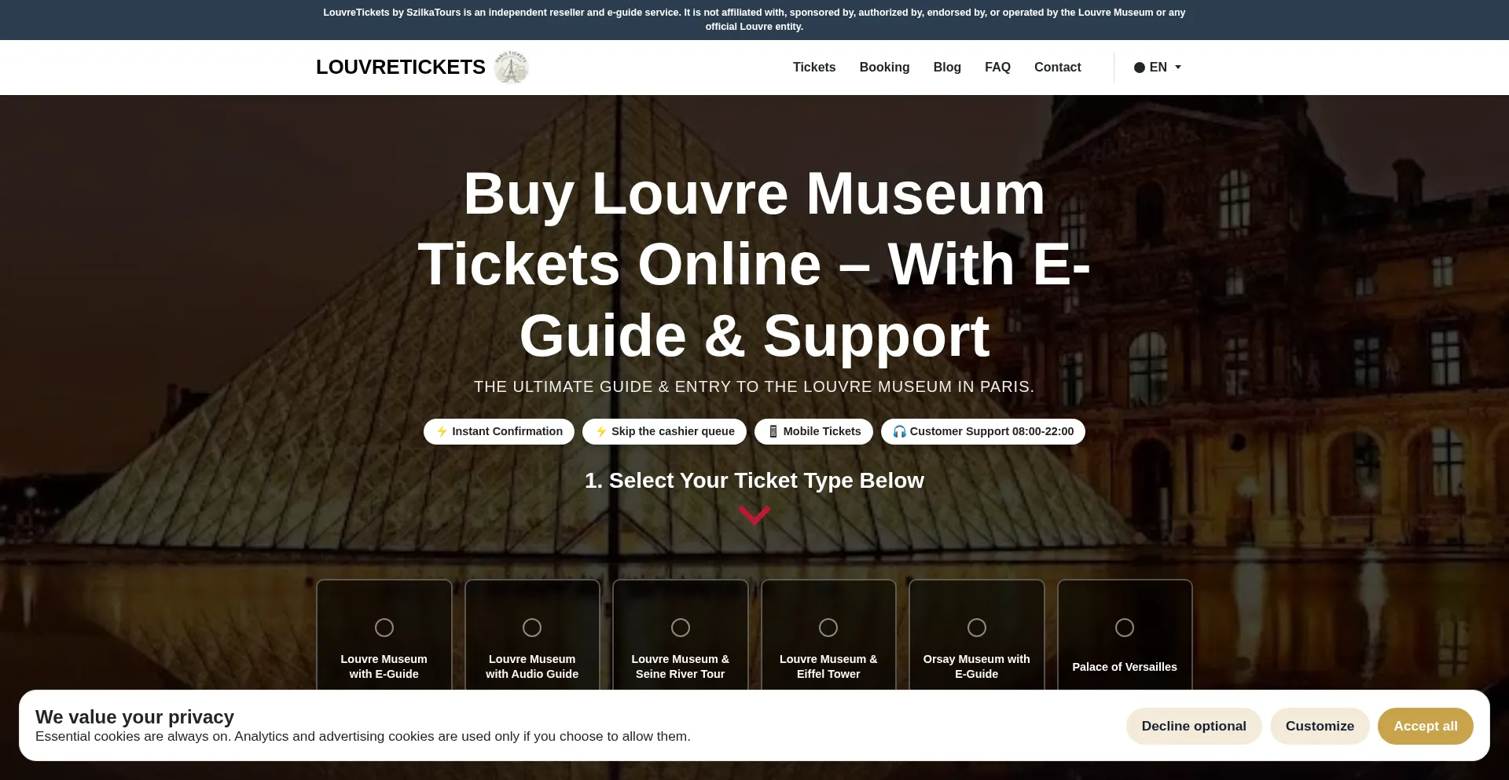Click the 'Louvre Museum & Eiffel Tower' label
Viewport: 1509px width, 780px height.
pyautogui.click(x=828, y=667)
